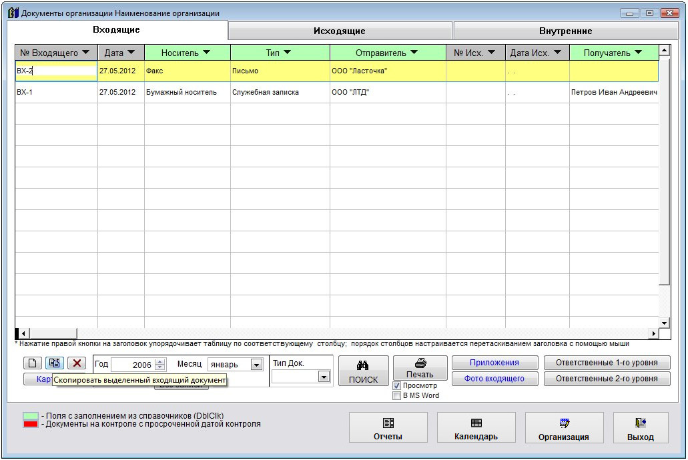Enable the В MS Word checkbox
688x460 pixels.
point(396,395)
